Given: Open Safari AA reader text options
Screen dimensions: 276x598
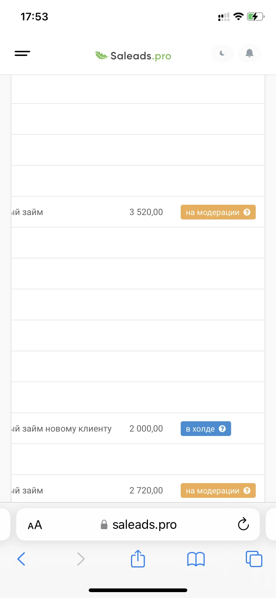Looking at the screenshot, I should (x=35, y=525).
